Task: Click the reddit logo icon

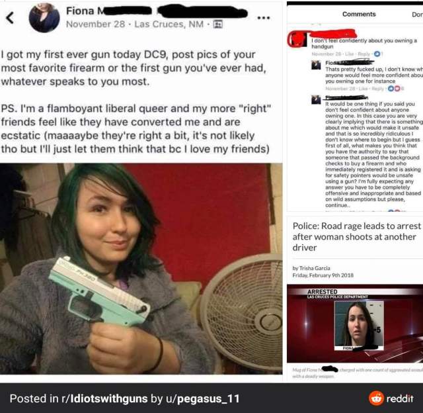Action: coord(376,398)
